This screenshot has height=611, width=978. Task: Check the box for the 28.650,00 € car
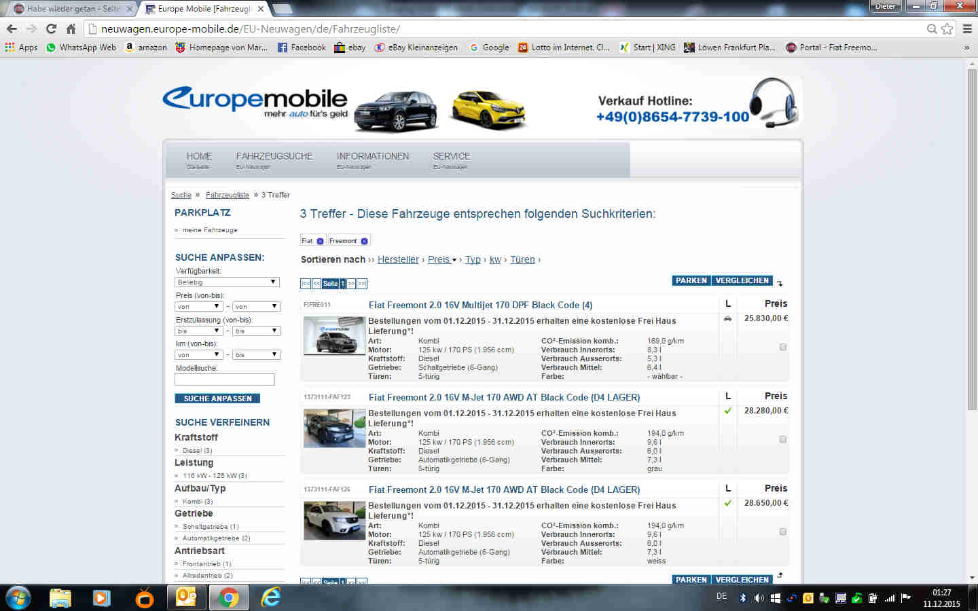tap(782, 532)
